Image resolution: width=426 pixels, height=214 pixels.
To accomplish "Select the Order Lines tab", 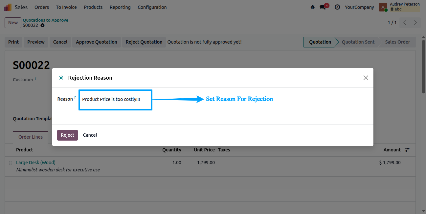I will click(x=31, y=137).
